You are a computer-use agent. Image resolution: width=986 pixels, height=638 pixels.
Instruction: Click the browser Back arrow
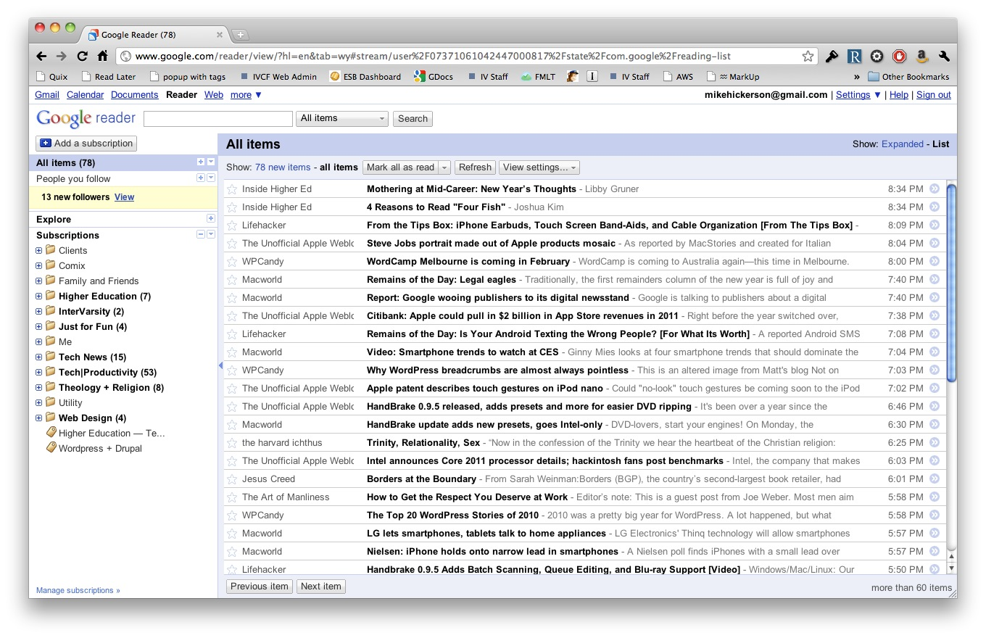(41, 56)
